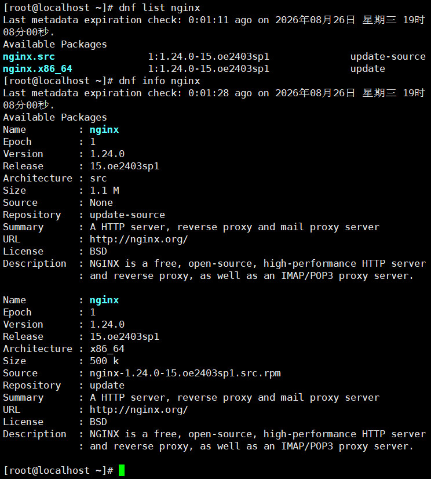Screen dimensions: 431x479
Task: Click Repository value 'update' in second package block
Action: (x=107, y=386)
